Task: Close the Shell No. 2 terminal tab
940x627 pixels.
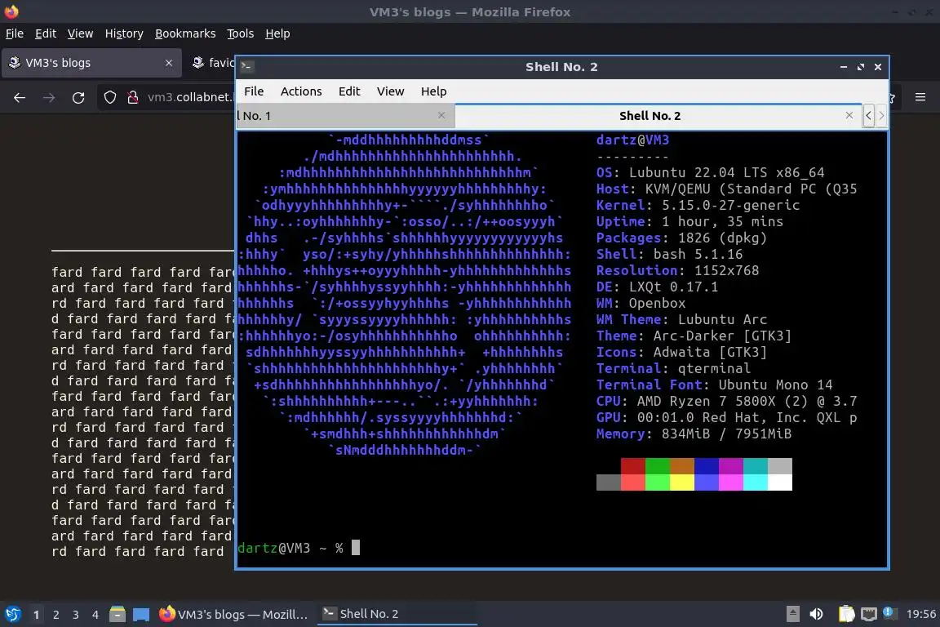Action: [x=849, y=115]
